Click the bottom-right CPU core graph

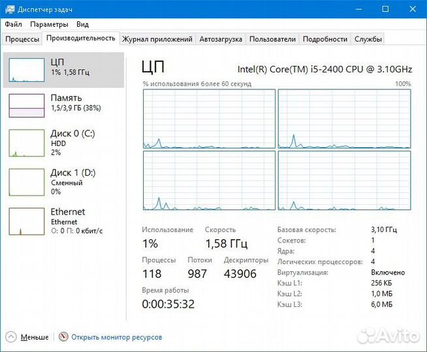tap(344, 181)
